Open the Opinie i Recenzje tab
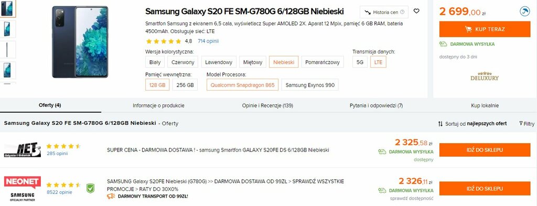Viewport: 537px width, 206px height. [267, 105]
